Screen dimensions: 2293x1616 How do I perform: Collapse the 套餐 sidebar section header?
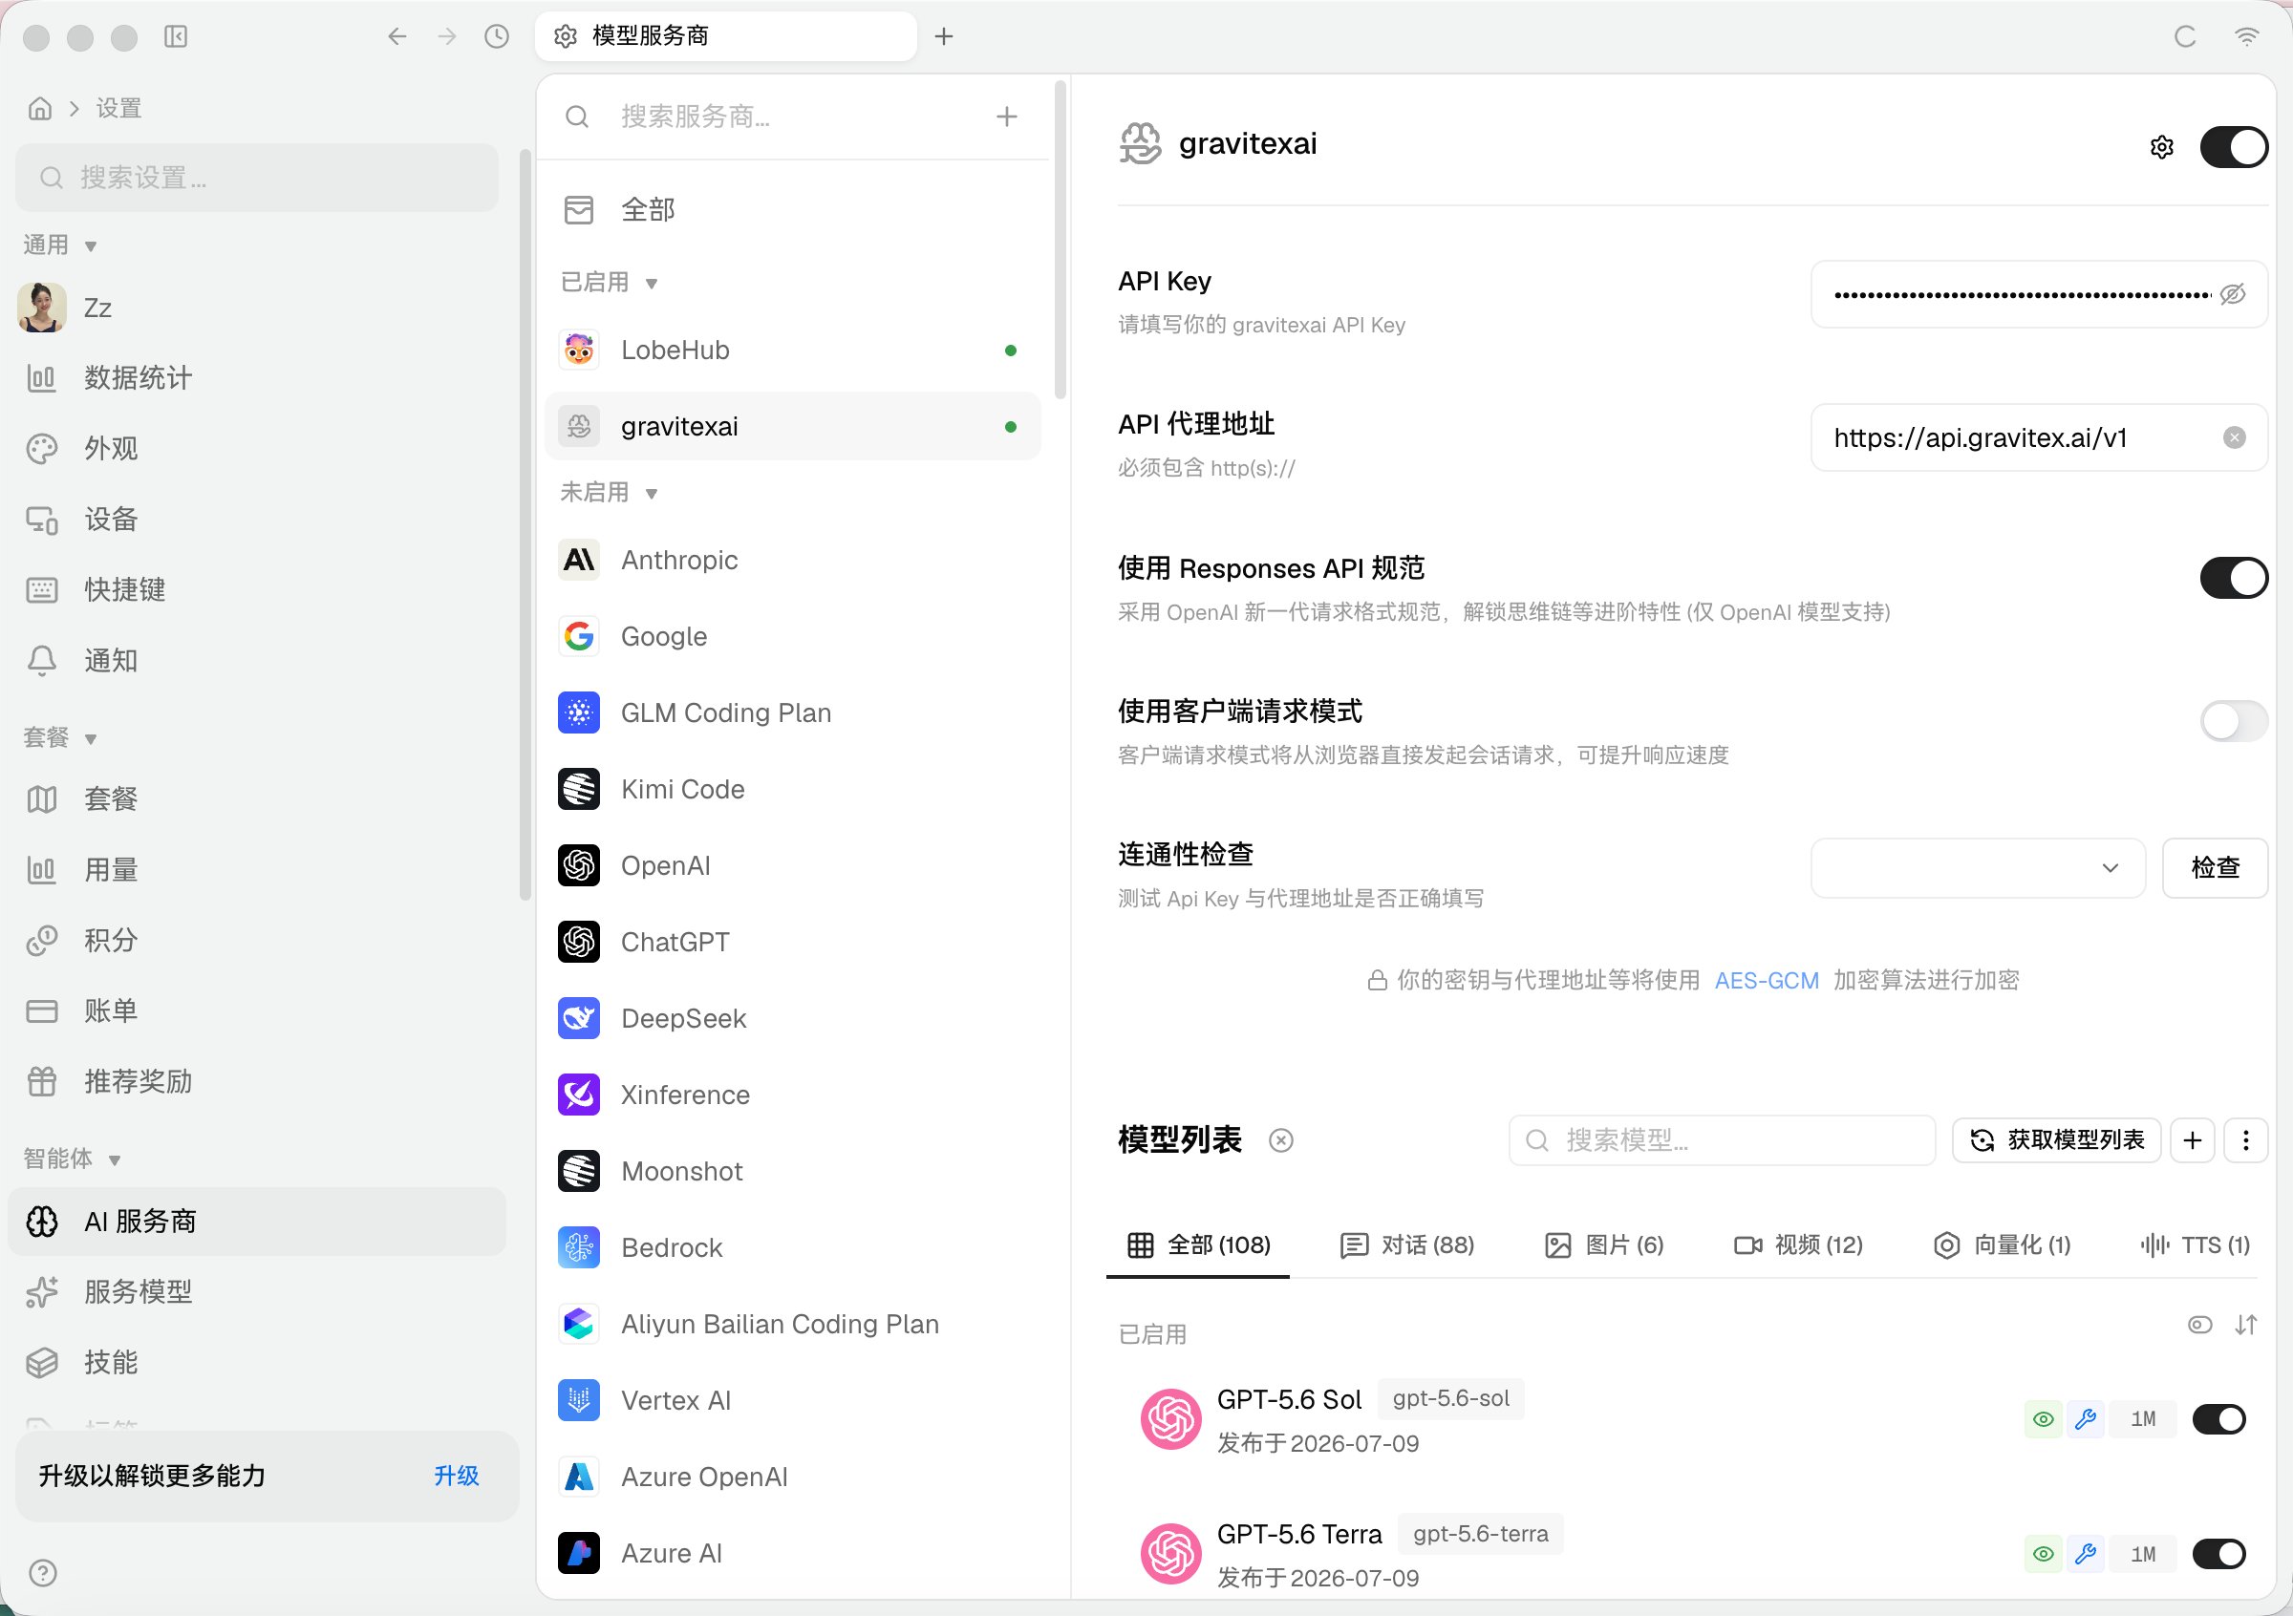point(60,737)
